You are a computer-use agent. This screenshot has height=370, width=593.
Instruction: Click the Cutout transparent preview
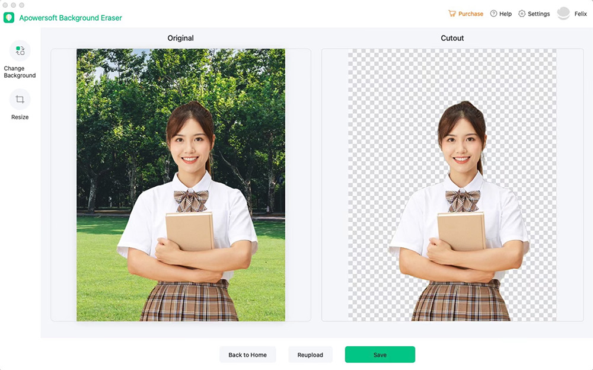coord(452,185)
